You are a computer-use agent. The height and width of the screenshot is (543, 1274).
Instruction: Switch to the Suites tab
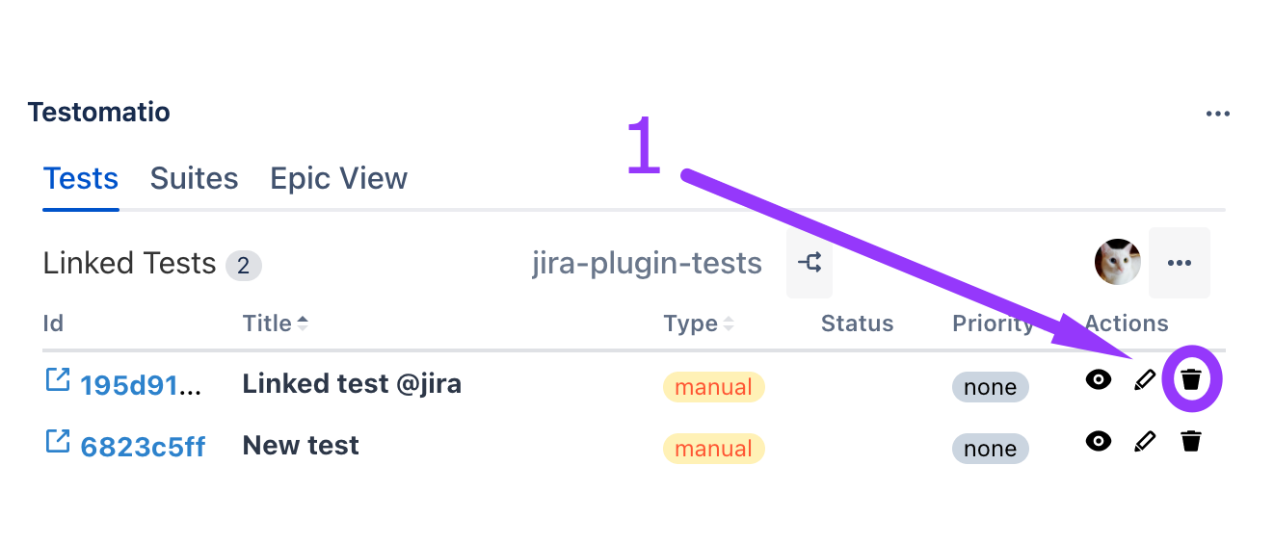pos(194,179)
